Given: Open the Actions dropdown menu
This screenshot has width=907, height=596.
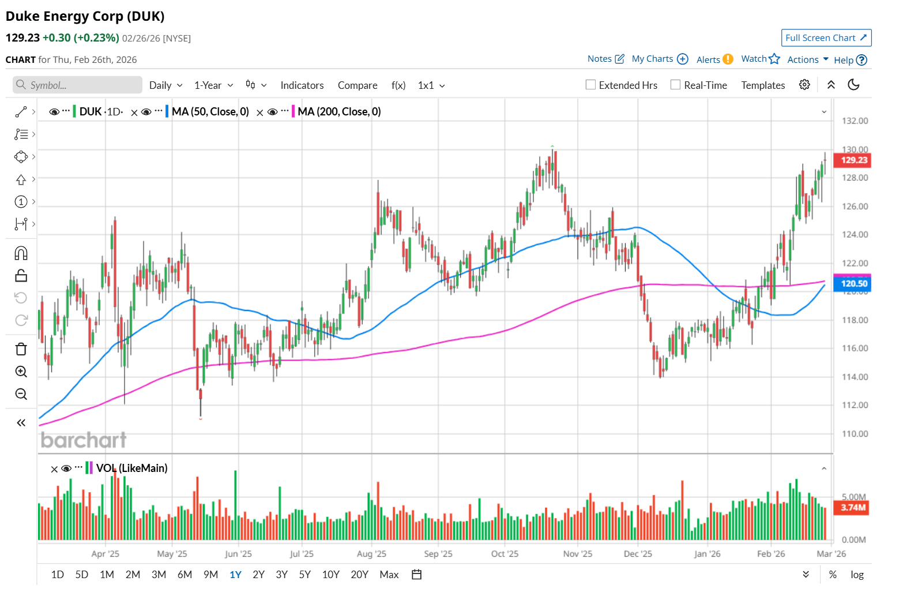Looking at the screenshot, I should coord(808,59).
